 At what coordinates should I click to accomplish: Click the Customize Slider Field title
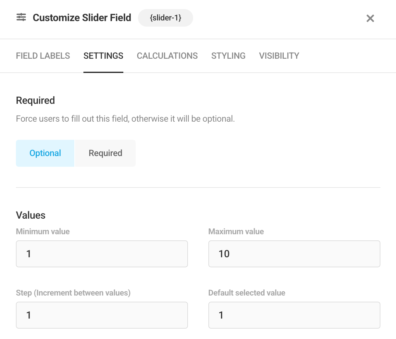point(82,18)
